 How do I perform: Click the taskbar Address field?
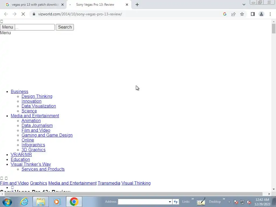click(143, 202)
